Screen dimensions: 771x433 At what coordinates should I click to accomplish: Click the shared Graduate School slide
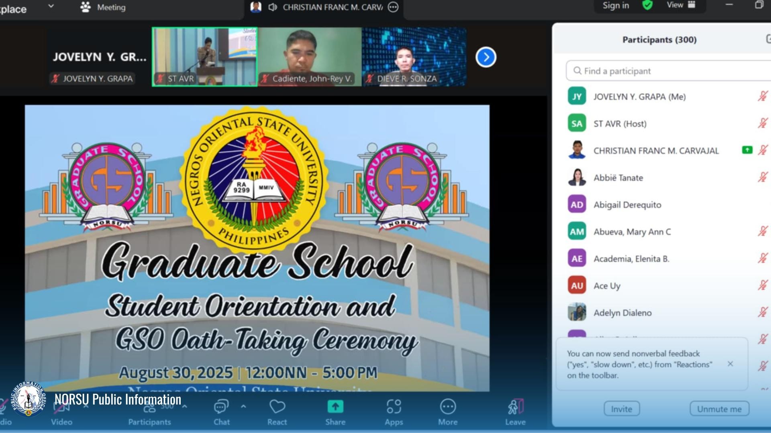257,248
